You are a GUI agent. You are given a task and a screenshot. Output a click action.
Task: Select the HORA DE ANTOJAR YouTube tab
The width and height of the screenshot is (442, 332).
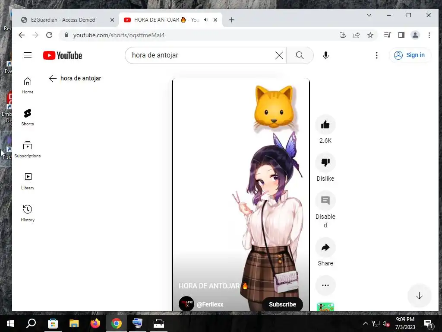click(x=166, y=20)
